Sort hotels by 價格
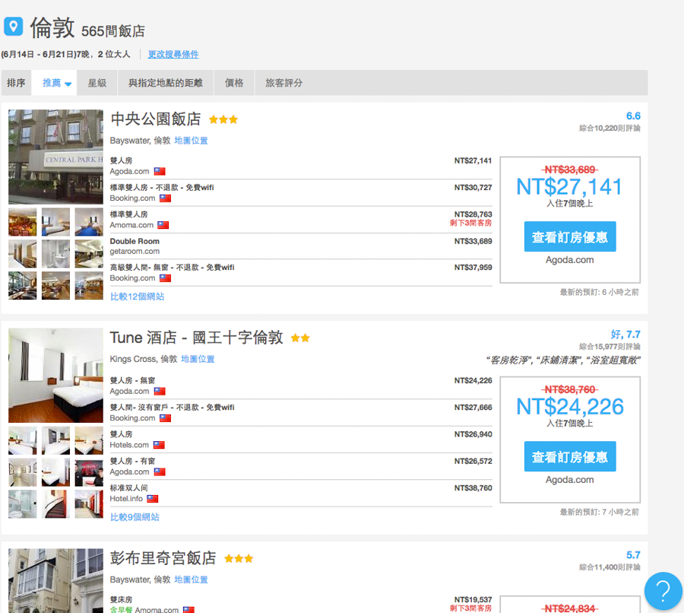684x613 pixels. coord(234,83)
